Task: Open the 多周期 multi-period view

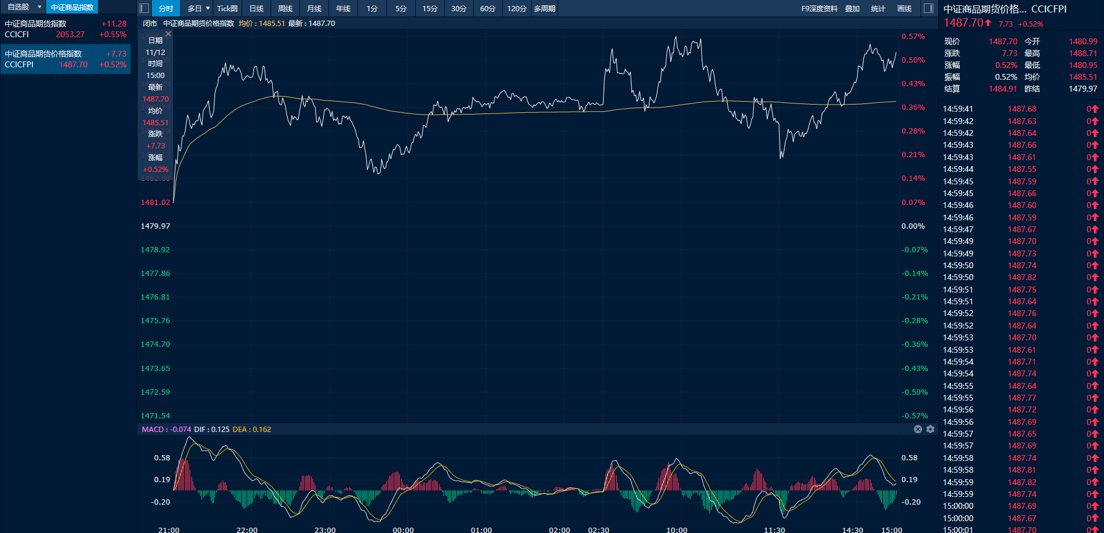Action: pyautogui.click(x=544, y=8)
